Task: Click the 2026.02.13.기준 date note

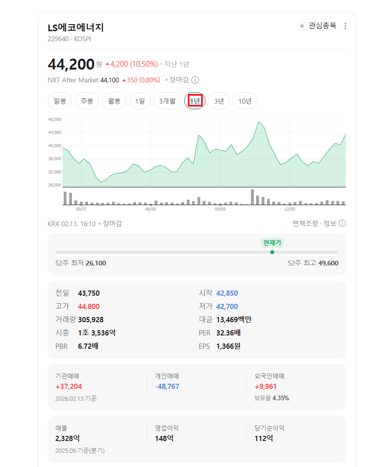Action: [x=76, y=398]
